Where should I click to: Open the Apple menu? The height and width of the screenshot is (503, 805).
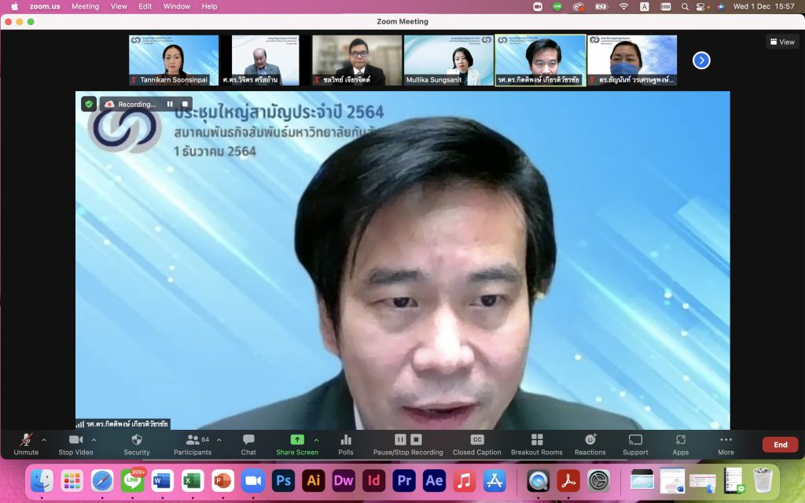coord(14,6)
